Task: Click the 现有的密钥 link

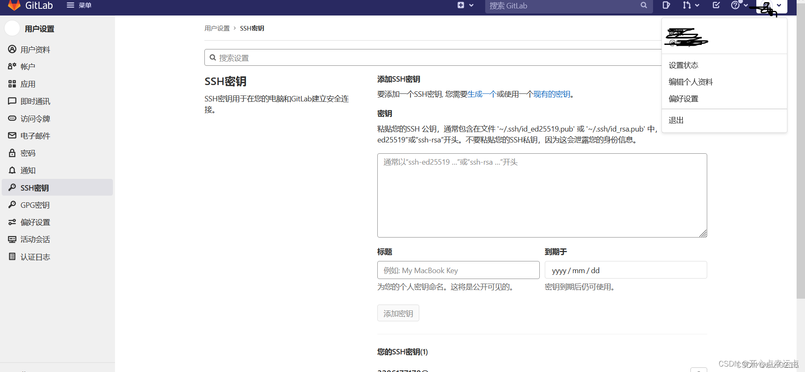Action: pos(551,94)
